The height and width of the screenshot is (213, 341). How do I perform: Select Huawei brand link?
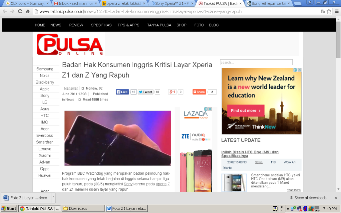45,175
